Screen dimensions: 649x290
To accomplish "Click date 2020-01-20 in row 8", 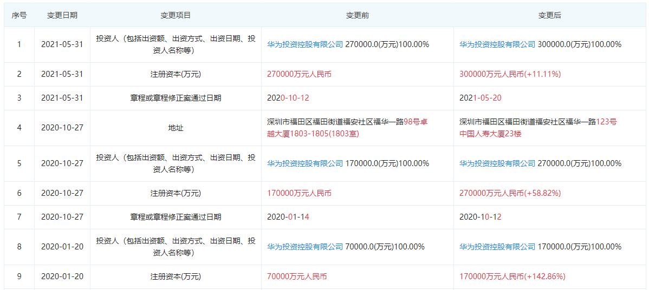I will pyautogui.click(x=62, y=247).
